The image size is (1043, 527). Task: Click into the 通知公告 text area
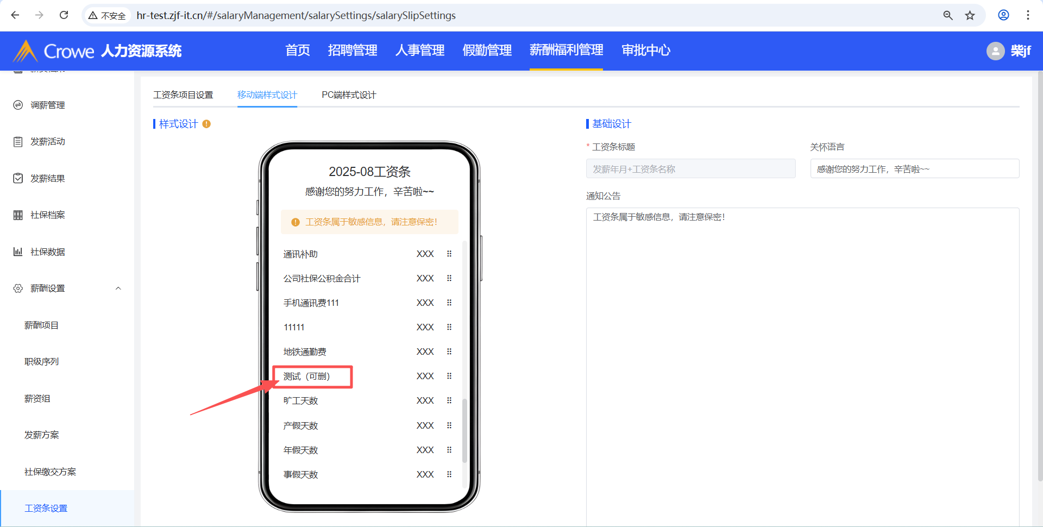[x=802, y=367]
